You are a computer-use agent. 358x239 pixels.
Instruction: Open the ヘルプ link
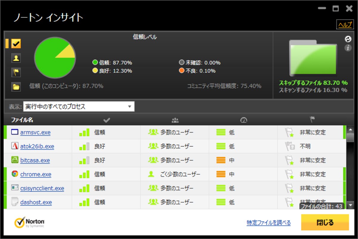(345, 25)
